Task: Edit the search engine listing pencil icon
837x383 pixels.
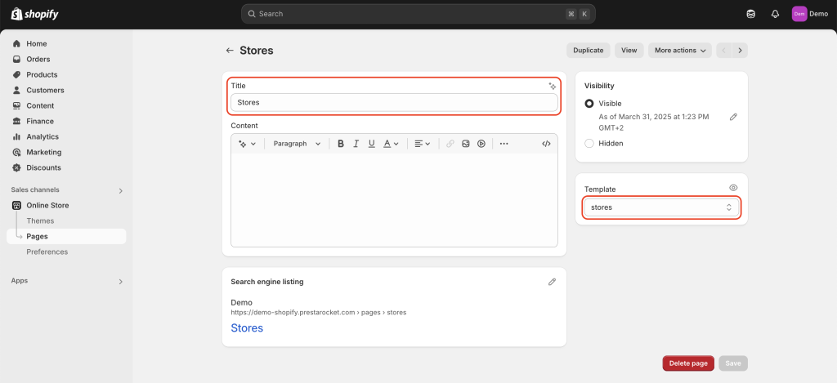Action: (x=552, y=282)
